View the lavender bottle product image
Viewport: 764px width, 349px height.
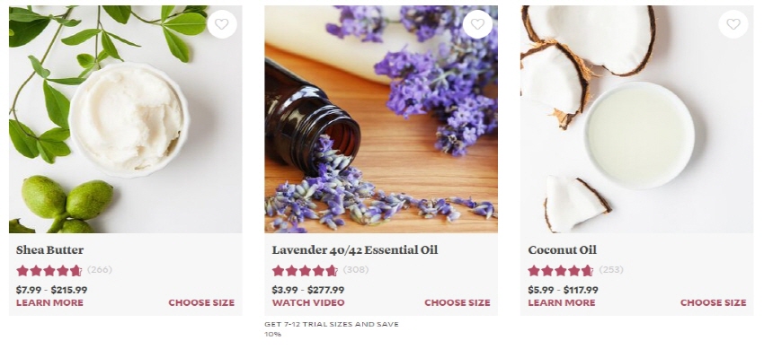[x=381, y=119]
